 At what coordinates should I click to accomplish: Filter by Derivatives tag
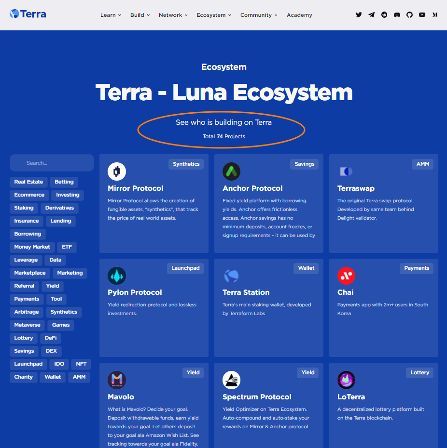59,208
